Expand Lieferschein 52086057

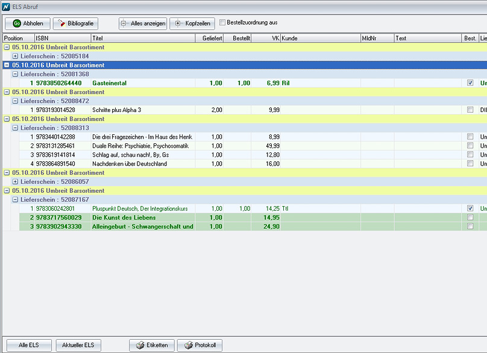(15, 181)
